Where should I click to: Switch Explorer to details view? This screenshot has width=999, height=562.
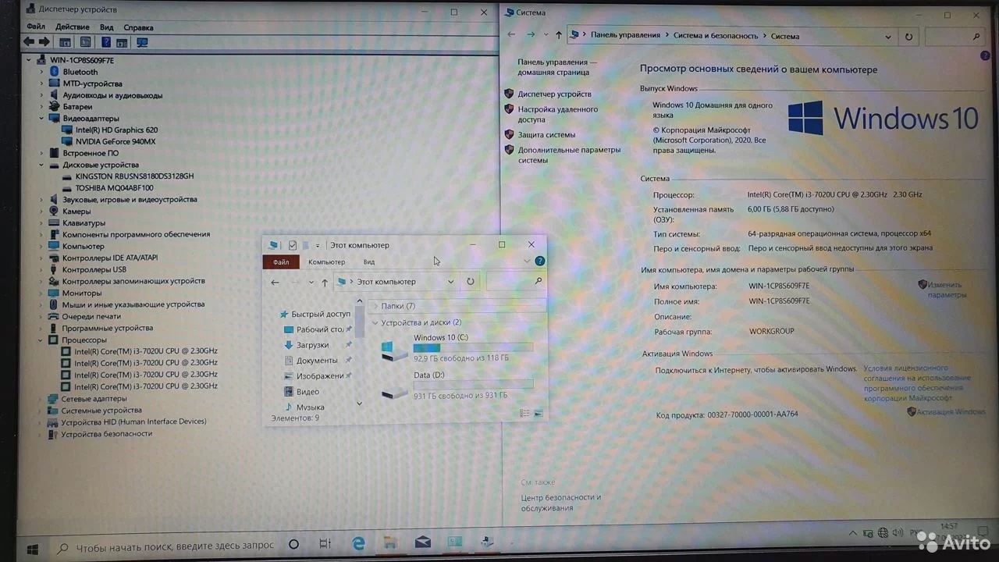tap(524, 413)
